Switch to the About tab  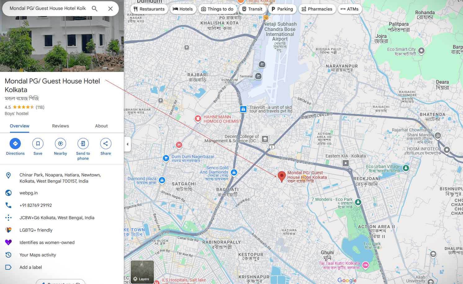click(x=101, y=126)
